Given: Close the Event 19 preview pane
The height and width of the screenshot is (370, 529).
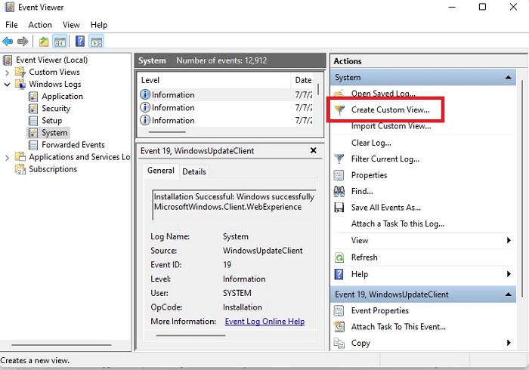Looking at the screenshot, I should pos(314,150).
